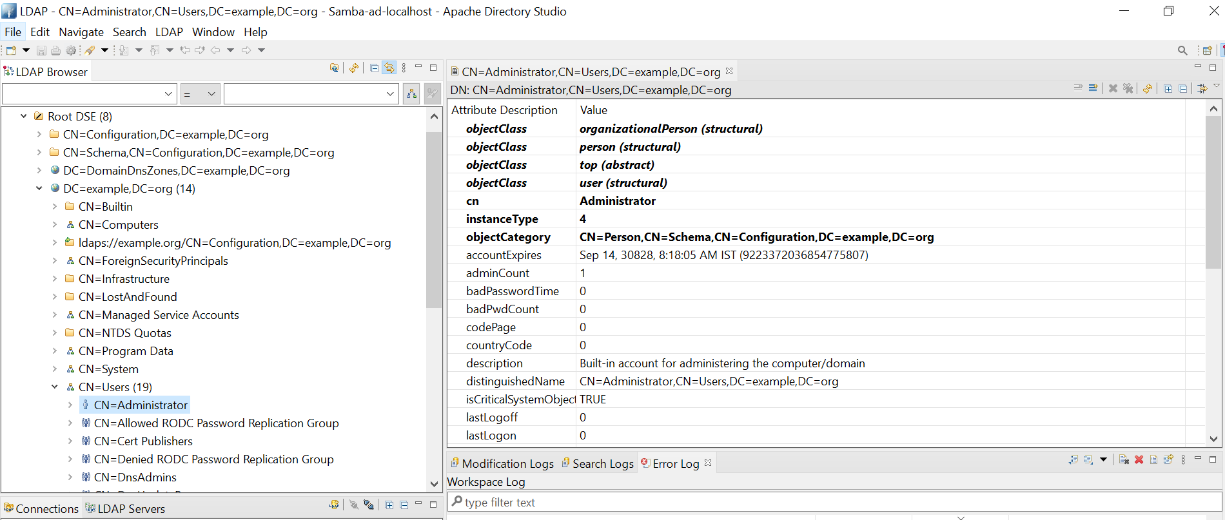This screenshot has height=520, width=1225.
Task: Click the Save floppy disk toolbar icon
Action: click(41, 50)
